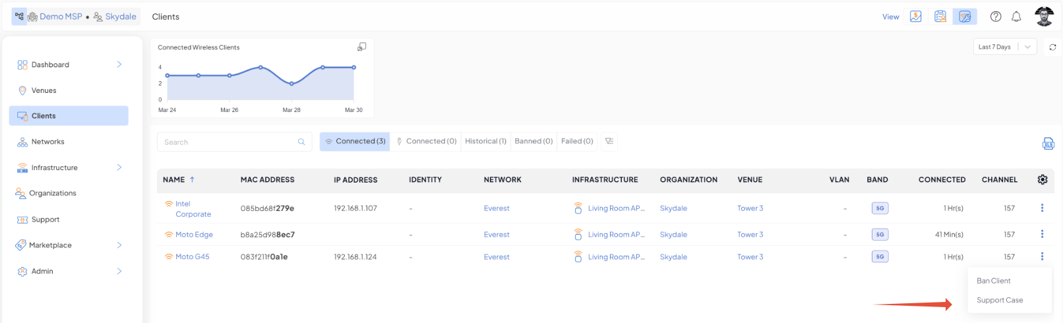Screen dimensions: 1063x323
Task: Open Support in the sidebar
Action: 46,220
